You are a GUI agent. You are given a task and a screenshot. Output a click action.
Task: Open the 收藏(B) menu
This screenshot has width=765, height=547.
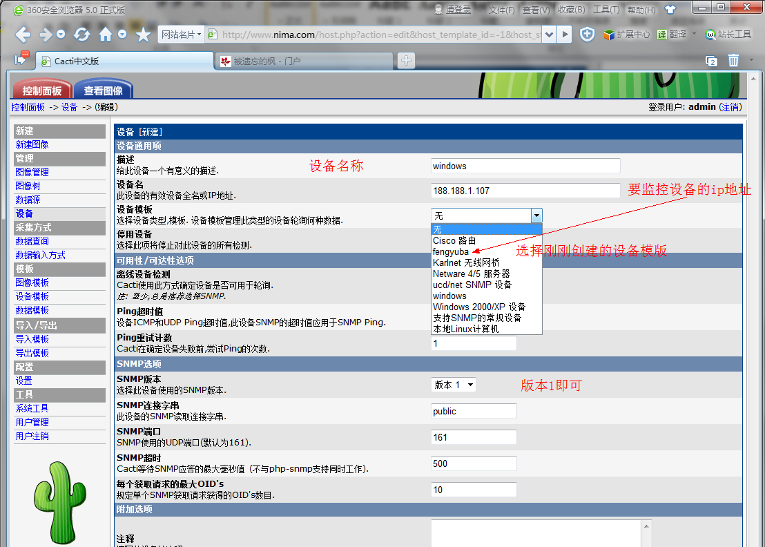pyautogui.click(x=571, y=10)
